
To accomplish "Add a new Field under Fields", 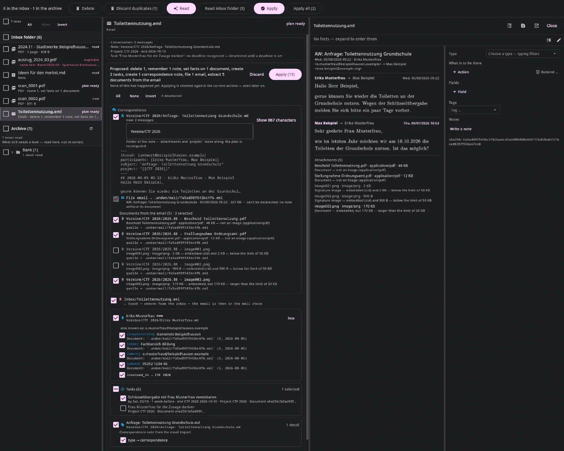I will point(459,92).
